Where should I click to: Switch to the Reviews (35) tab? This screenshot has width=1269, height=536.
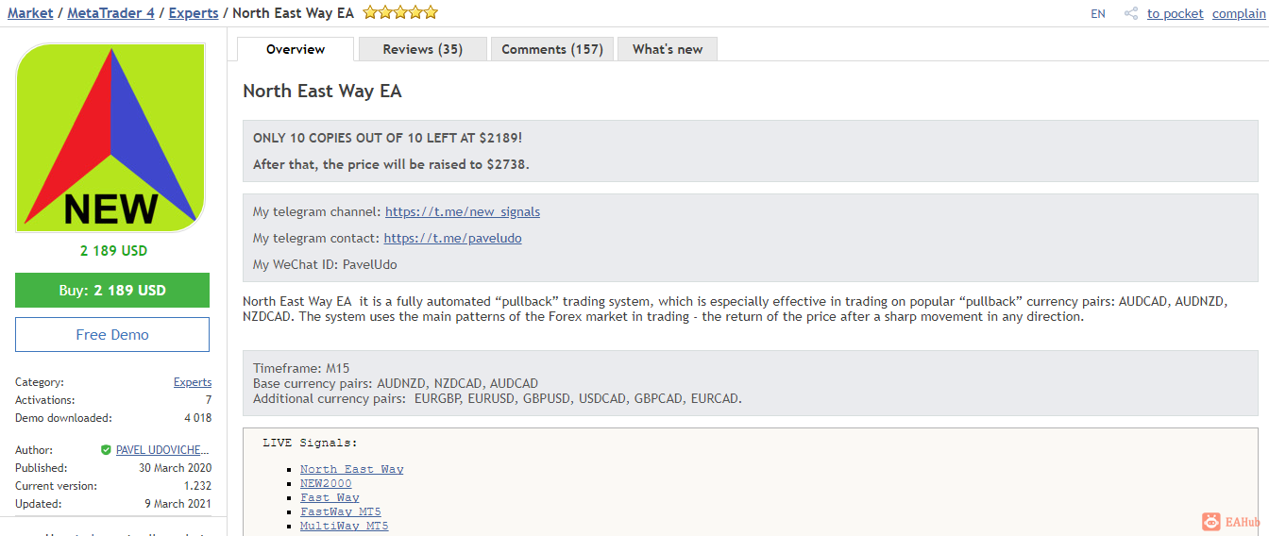tap(422, 49)
